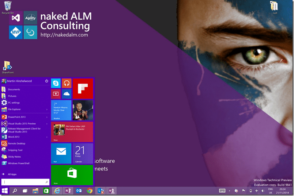Open File Explorer on the taskbar
The image size is (294, 196).
point(35,191)
